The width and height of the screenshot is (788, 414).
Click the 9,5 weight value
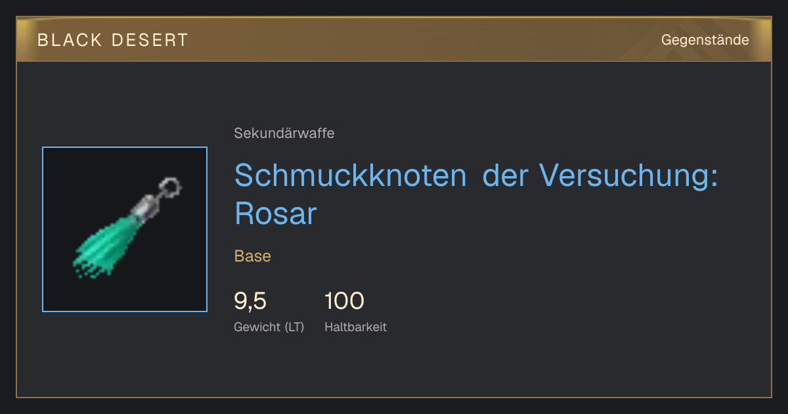point(250,301)
